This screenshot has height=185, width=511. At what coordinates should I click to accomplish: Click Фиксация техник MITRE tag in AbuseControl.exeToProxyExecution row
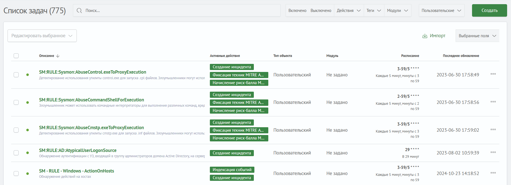click(239, 75)
